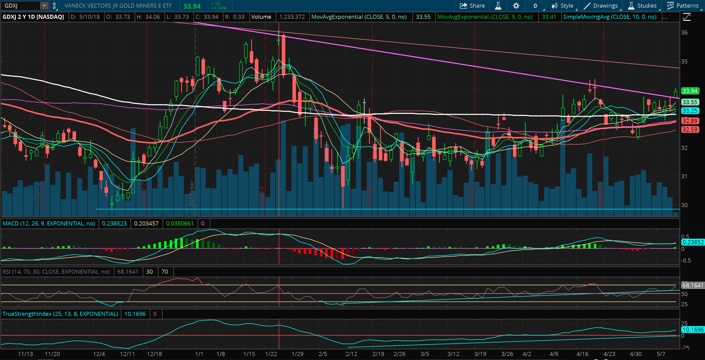Viewport: 705px width, 360px height.
Task: Click the 2017 year timeline marker
Action: pyautogui.click(x=192, y=194)
